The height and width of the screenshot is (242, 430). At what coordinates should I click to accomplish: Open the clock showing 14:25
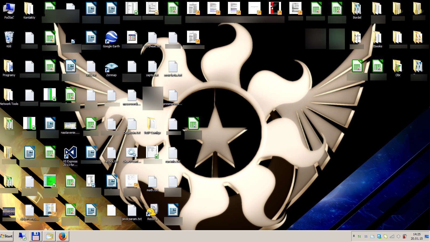pos(417,236)
